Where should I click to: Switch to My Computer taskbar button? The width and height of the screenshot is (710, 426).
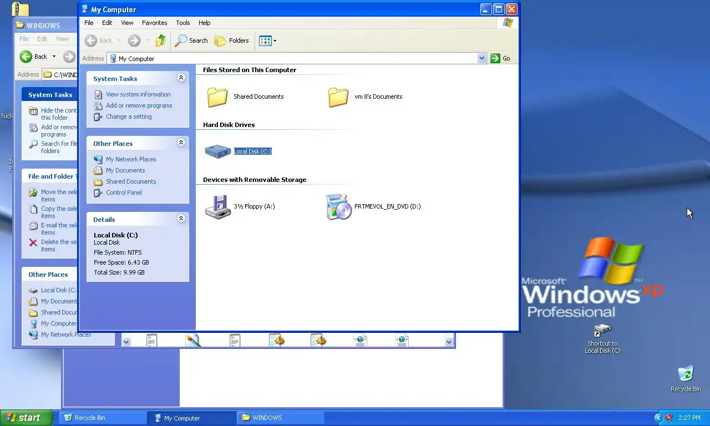pos(192,418)
